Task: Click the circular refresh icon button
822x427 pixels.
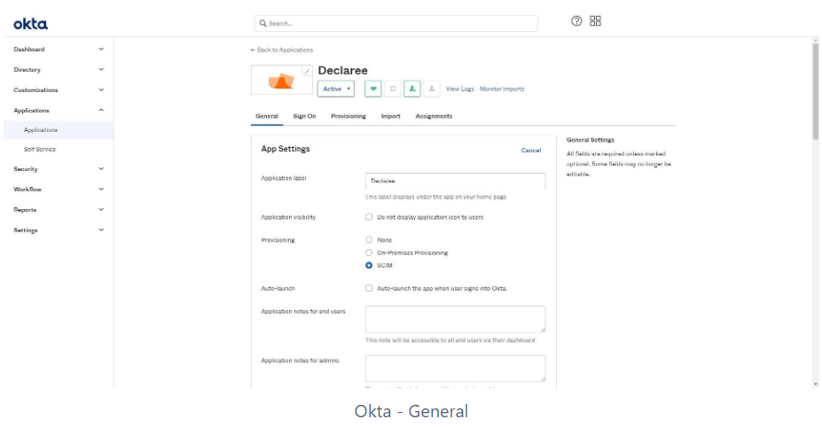Action: pyautogui.click(x=393, y=89)
